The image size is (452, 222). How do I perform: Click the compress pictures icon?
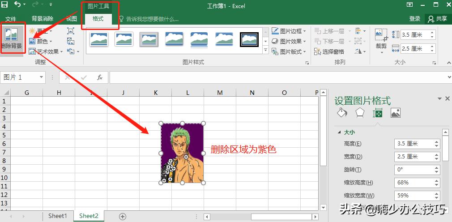point(71,31)
